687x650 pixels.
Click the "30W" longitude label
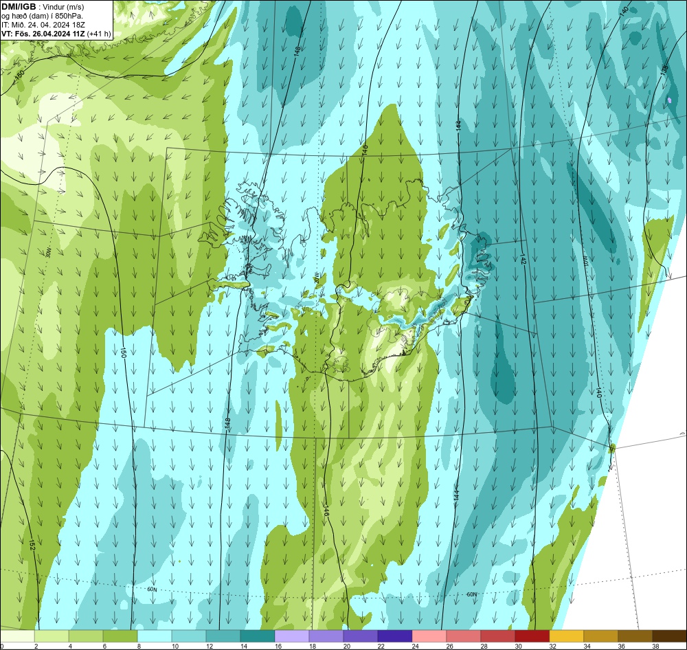48,252
